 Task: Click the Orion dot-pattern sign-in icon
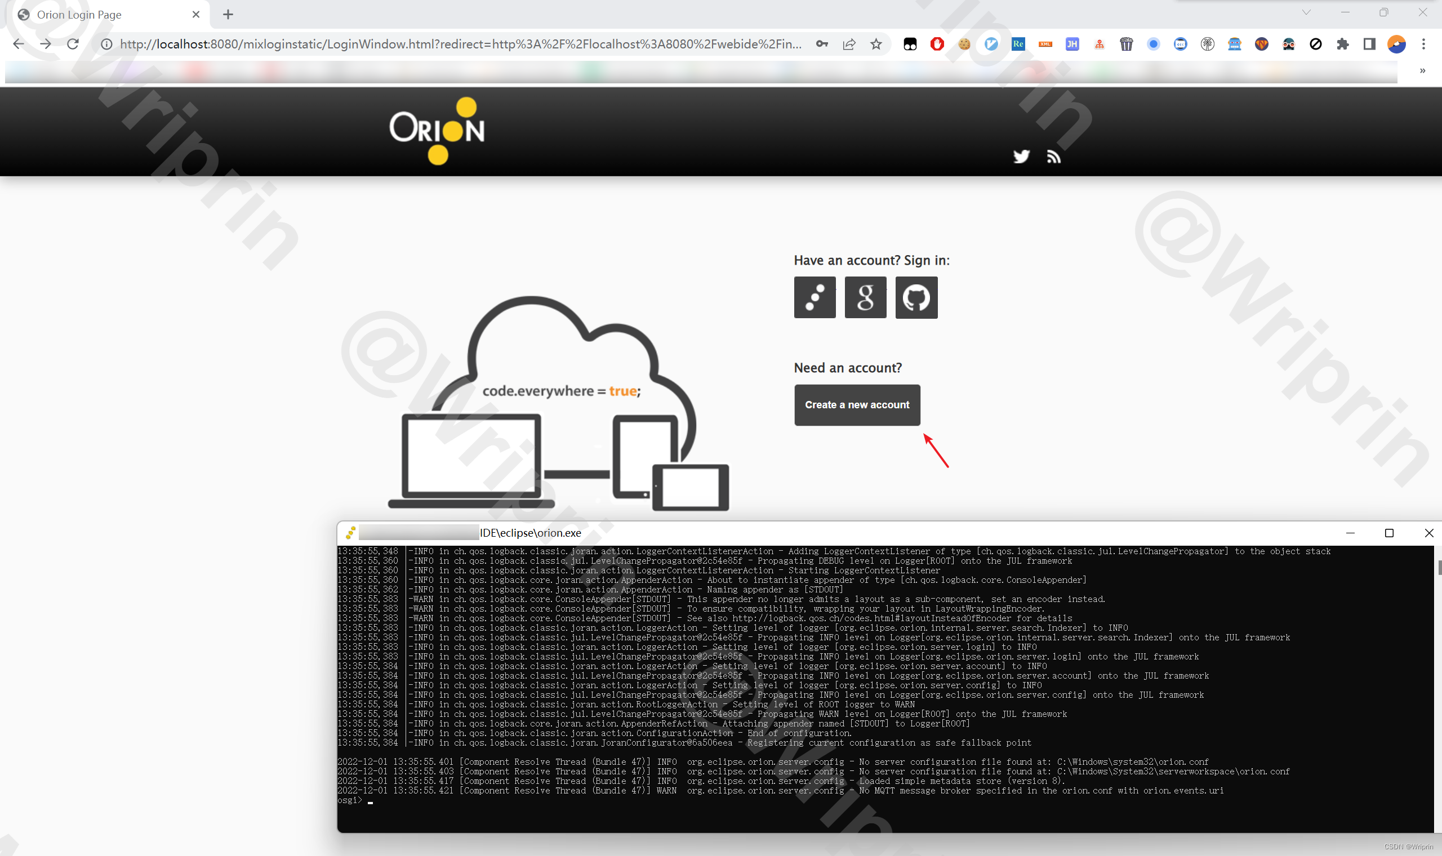click(815, 297)
